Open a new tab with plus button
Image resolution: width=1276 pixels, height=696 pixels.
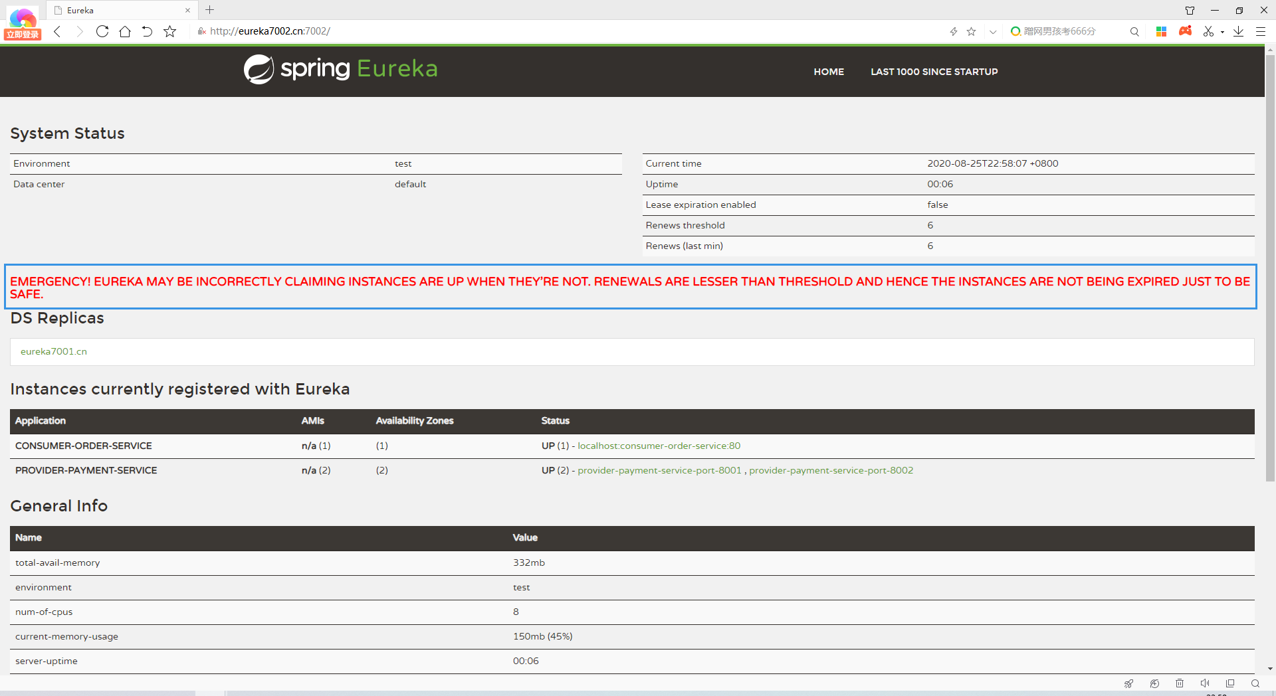tap(210, 10)
